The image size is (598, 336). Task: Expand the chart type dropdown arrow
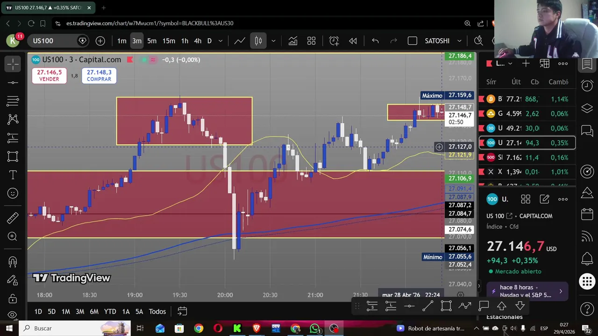coord(273,41)
